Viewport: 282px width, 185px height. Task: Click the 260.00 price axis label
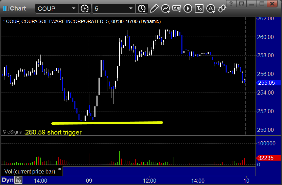(265, 37)
